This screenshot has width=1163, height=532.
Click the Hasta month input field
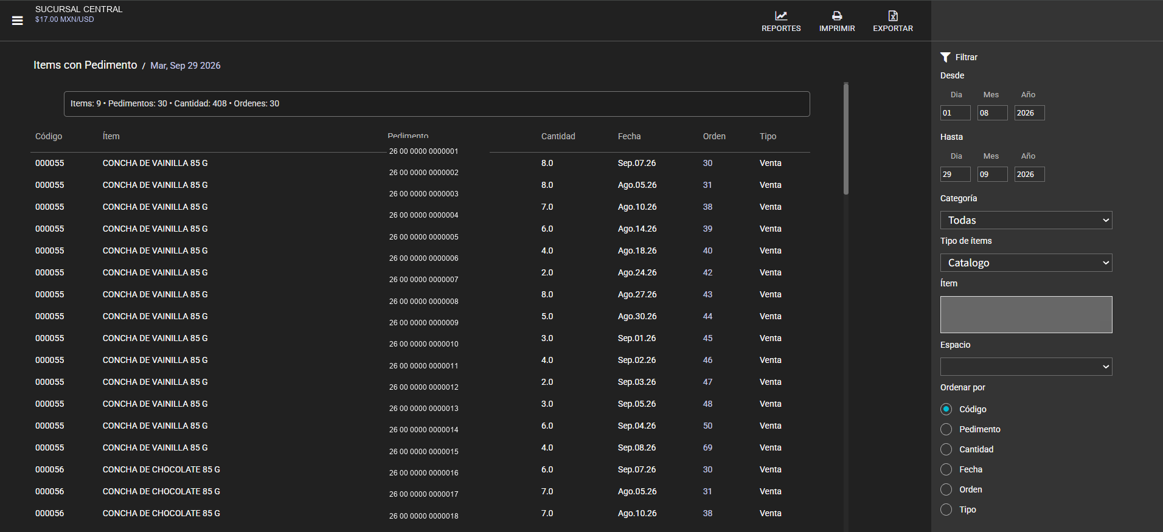tap(993, 174)
